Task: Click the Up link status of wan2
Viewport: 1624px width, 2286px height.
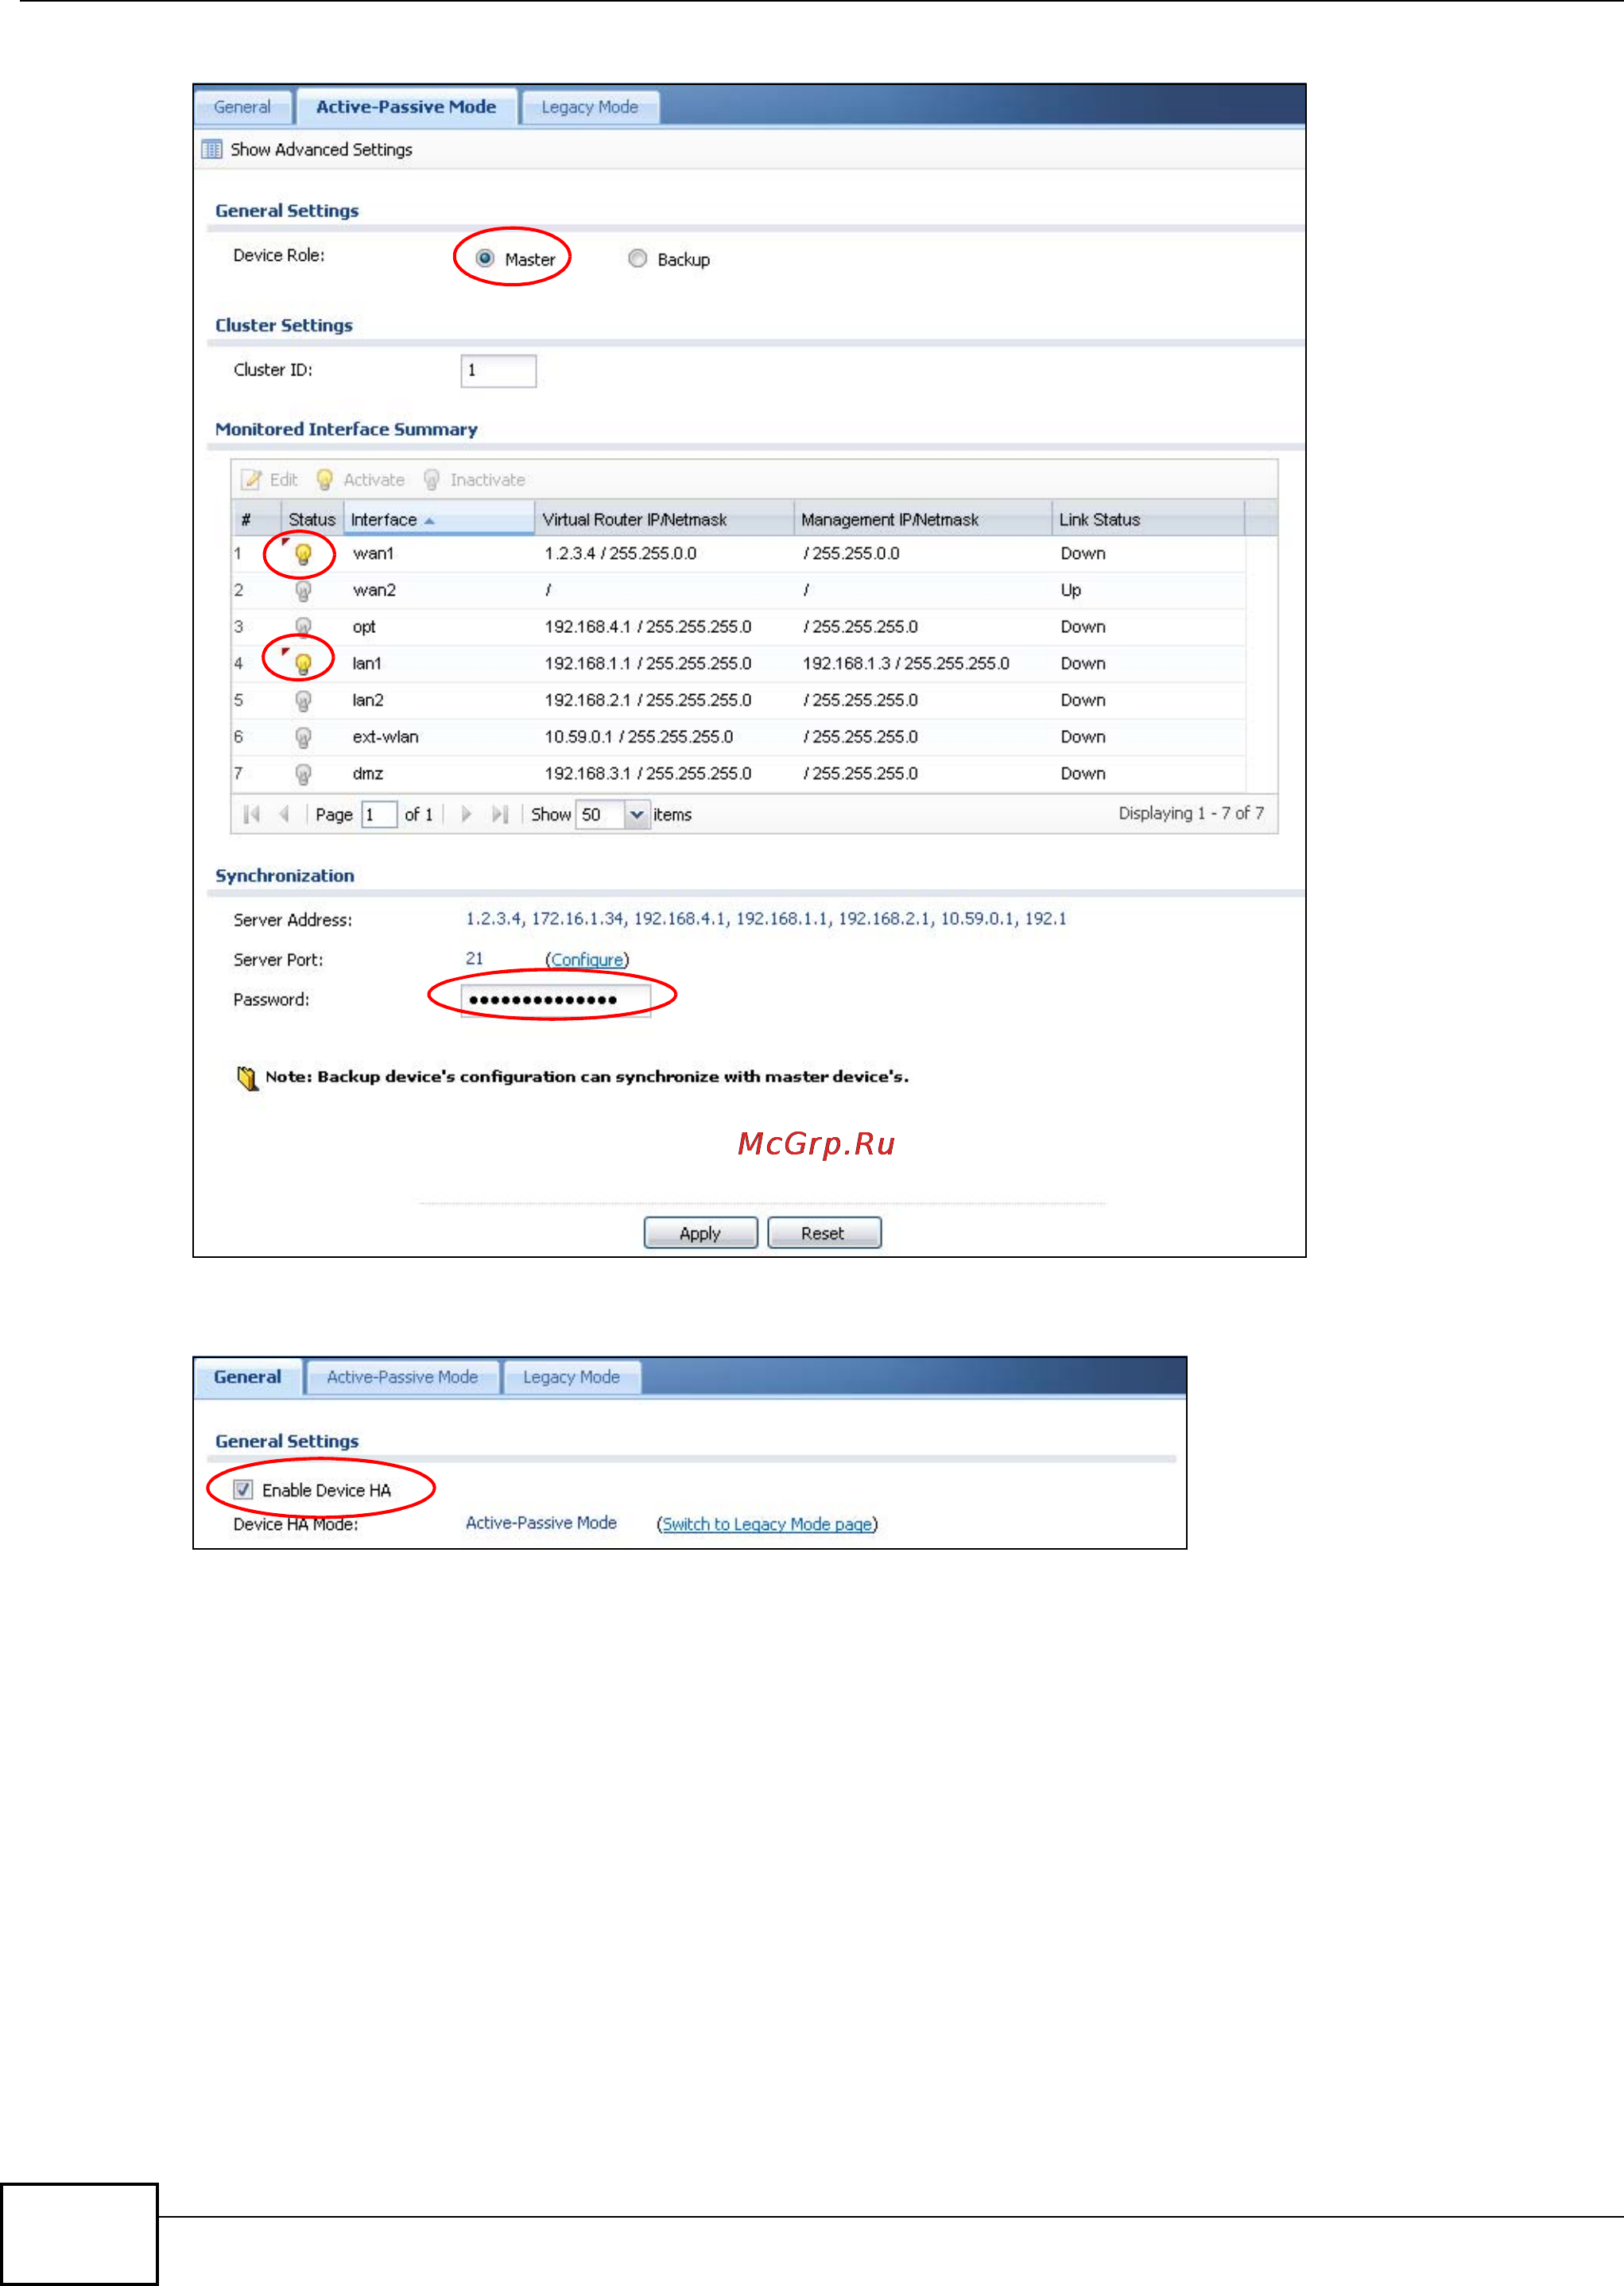Action: 1071,591
